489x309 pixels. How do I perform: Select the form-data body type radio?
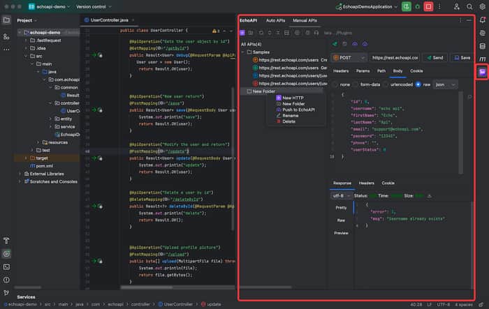click(356, 84)
